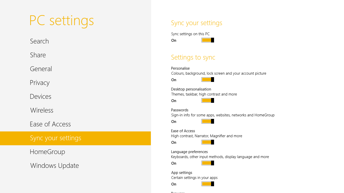Open Privacy settings
The image size is (344, 193).
[40, 83]
